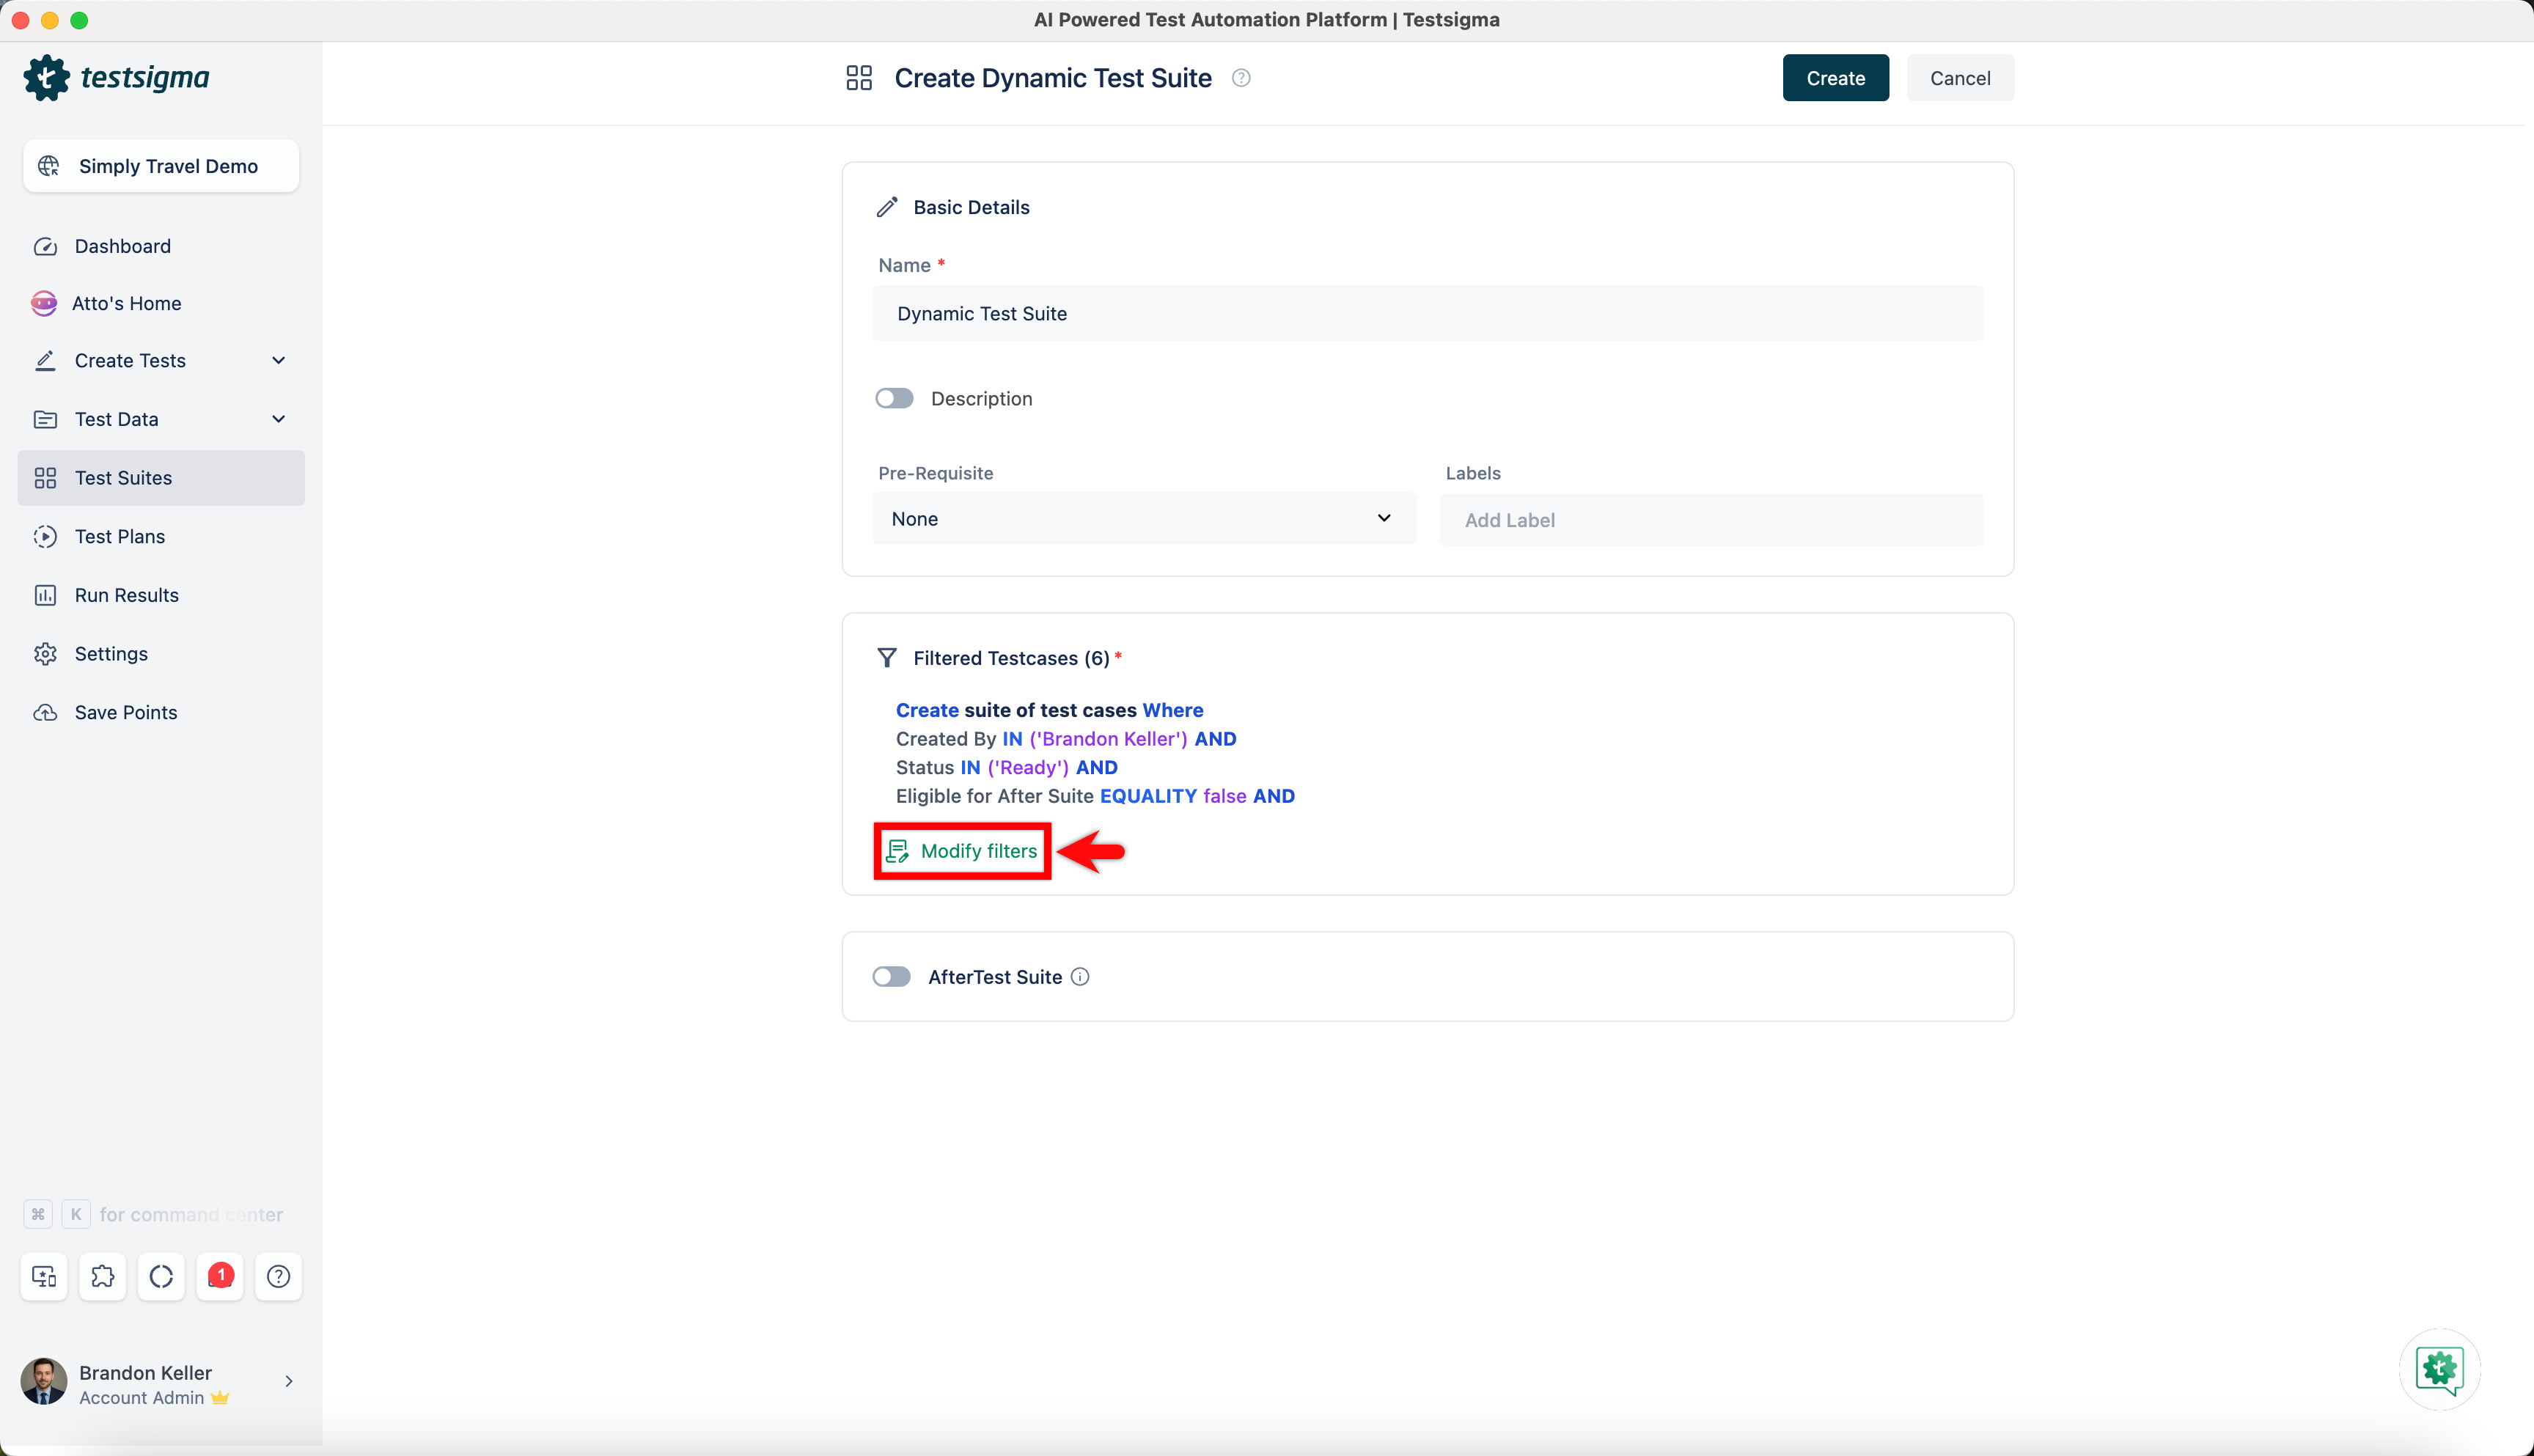Viewport: 2534px width, 1456px height.
Task: Click the help icon beside page title
Action: 1241,78
